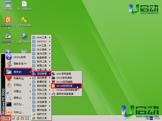Viewport: 162px width, 121px height.
Task: Click the orange folder quick launch icon
Action: 22,118
